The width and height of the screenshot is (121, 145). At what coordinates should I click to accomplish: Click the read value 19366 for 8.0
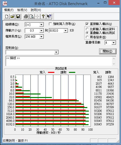110,90
